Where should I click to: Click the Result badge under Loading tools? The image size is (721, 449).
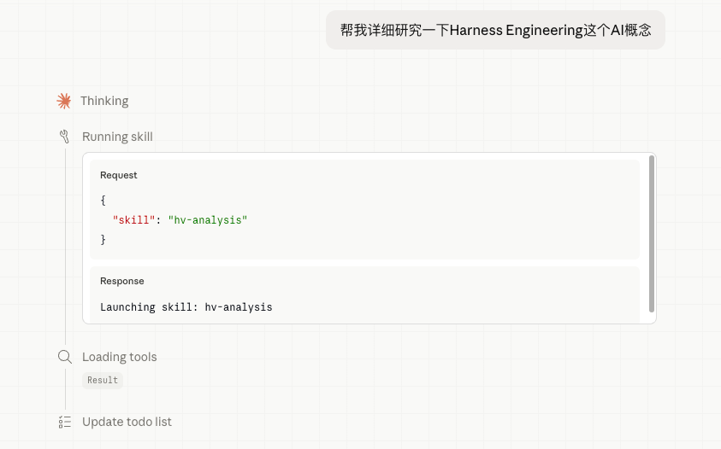103,380
